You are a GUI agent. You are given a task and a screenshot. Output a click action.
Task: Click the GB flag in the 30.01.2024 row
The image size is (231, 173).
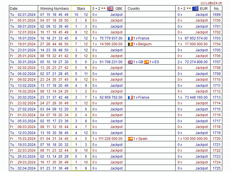pyautogui.click(x=130, y=62)
